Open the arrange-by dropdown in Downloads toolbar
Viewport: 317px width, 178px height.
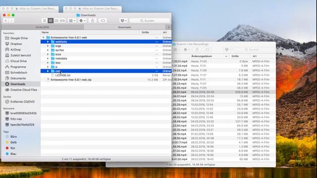pos(72,21)
